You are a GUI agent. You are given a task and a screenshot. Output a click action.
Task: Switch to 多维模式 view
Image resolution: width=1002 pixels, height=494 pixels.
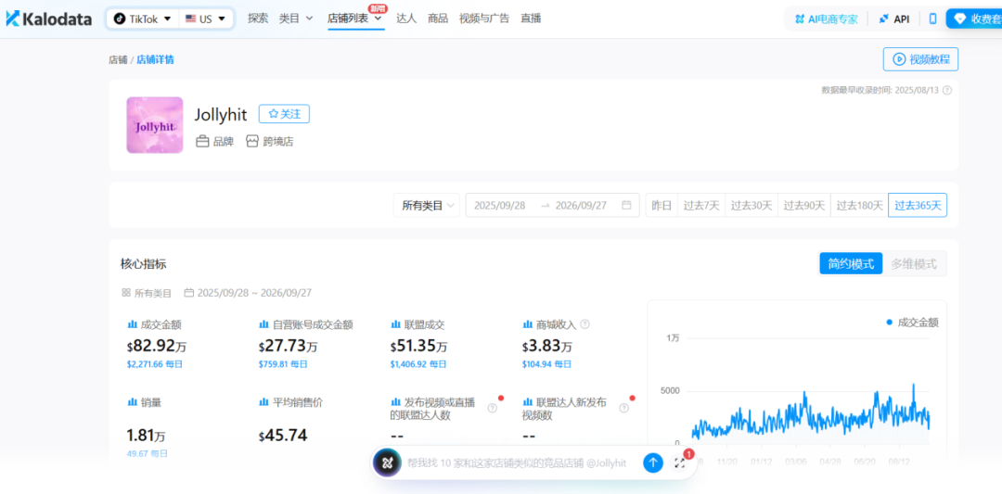(914, 263)
